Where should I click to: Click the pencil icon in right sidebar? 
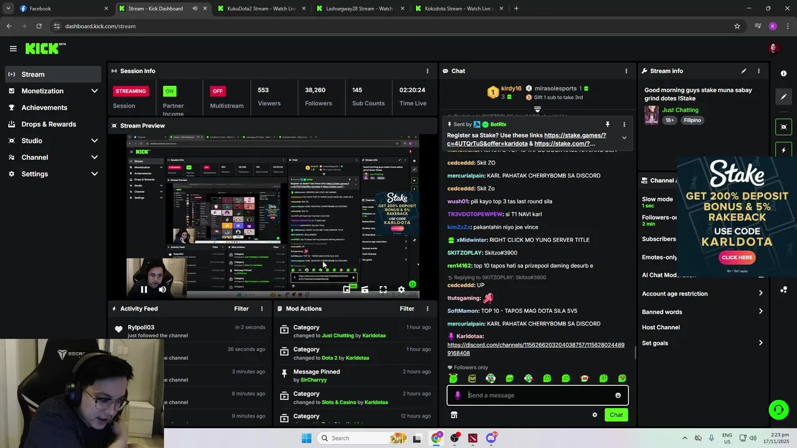[x=783, y=96]
